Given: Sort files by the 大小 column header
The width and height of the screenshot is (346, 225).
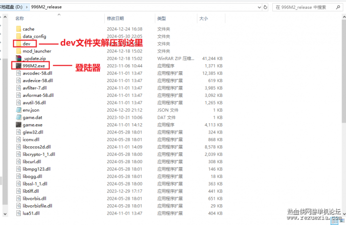Looking at the screenshot, I should 204,18.
